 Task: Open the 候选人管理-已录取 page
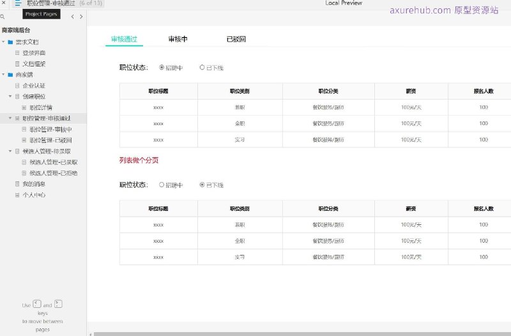click(x=54, y=162)
